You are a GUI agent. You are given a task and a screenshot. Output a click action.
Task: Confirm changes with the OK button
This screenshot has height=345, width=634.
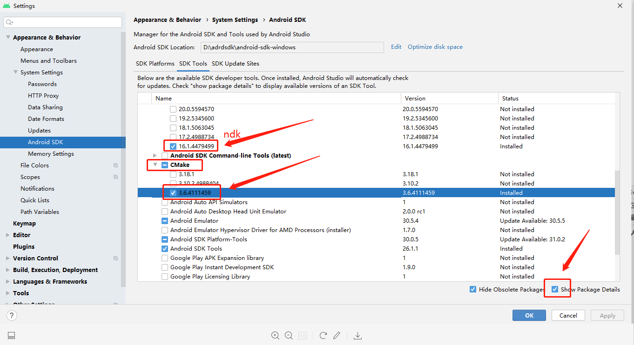point(529,315)
